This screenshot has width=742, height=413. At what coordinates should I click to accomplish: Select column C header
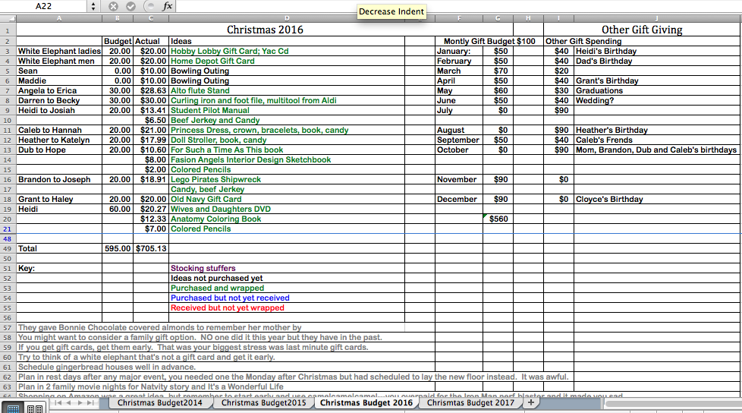click(151, 18)
